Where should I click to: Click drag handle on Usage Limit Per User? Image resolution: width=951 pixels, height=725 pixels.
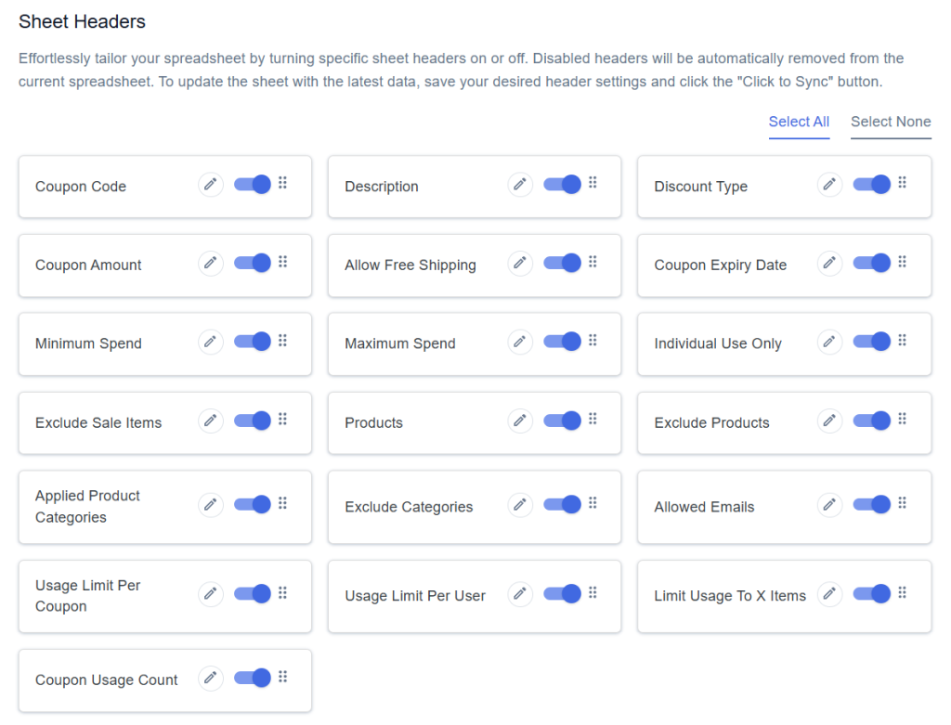point(593,592)
